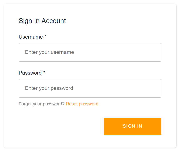
Task: Click the 'Forget your password?' text
Action: point(42,104)
